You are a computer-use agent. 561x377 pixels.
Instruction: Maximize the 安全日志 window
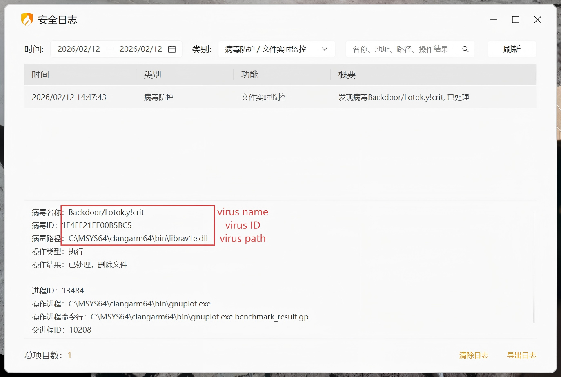pyautogui.click(x=516, y=20)
